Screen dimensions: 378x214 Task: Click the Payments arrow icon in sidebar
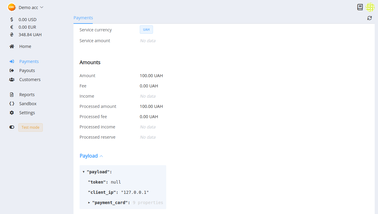[x=12, y=61]
